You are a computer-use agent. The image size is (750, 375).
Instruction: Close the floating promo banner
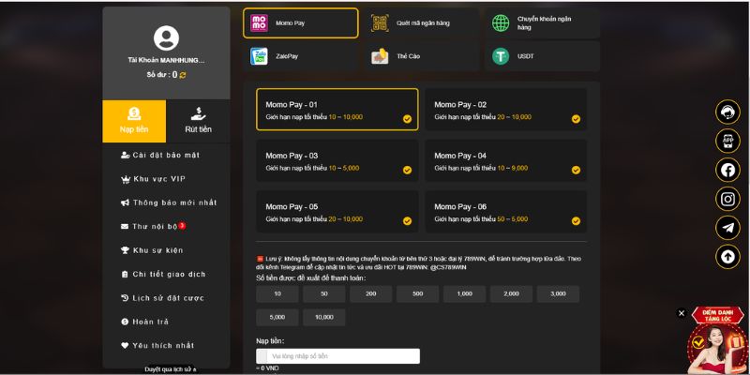coord(682,313)
